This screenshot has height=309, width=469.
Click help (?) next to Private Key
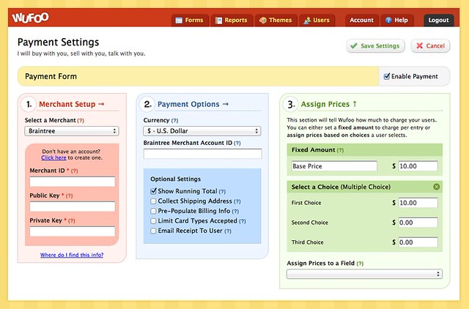click(72, 221)
